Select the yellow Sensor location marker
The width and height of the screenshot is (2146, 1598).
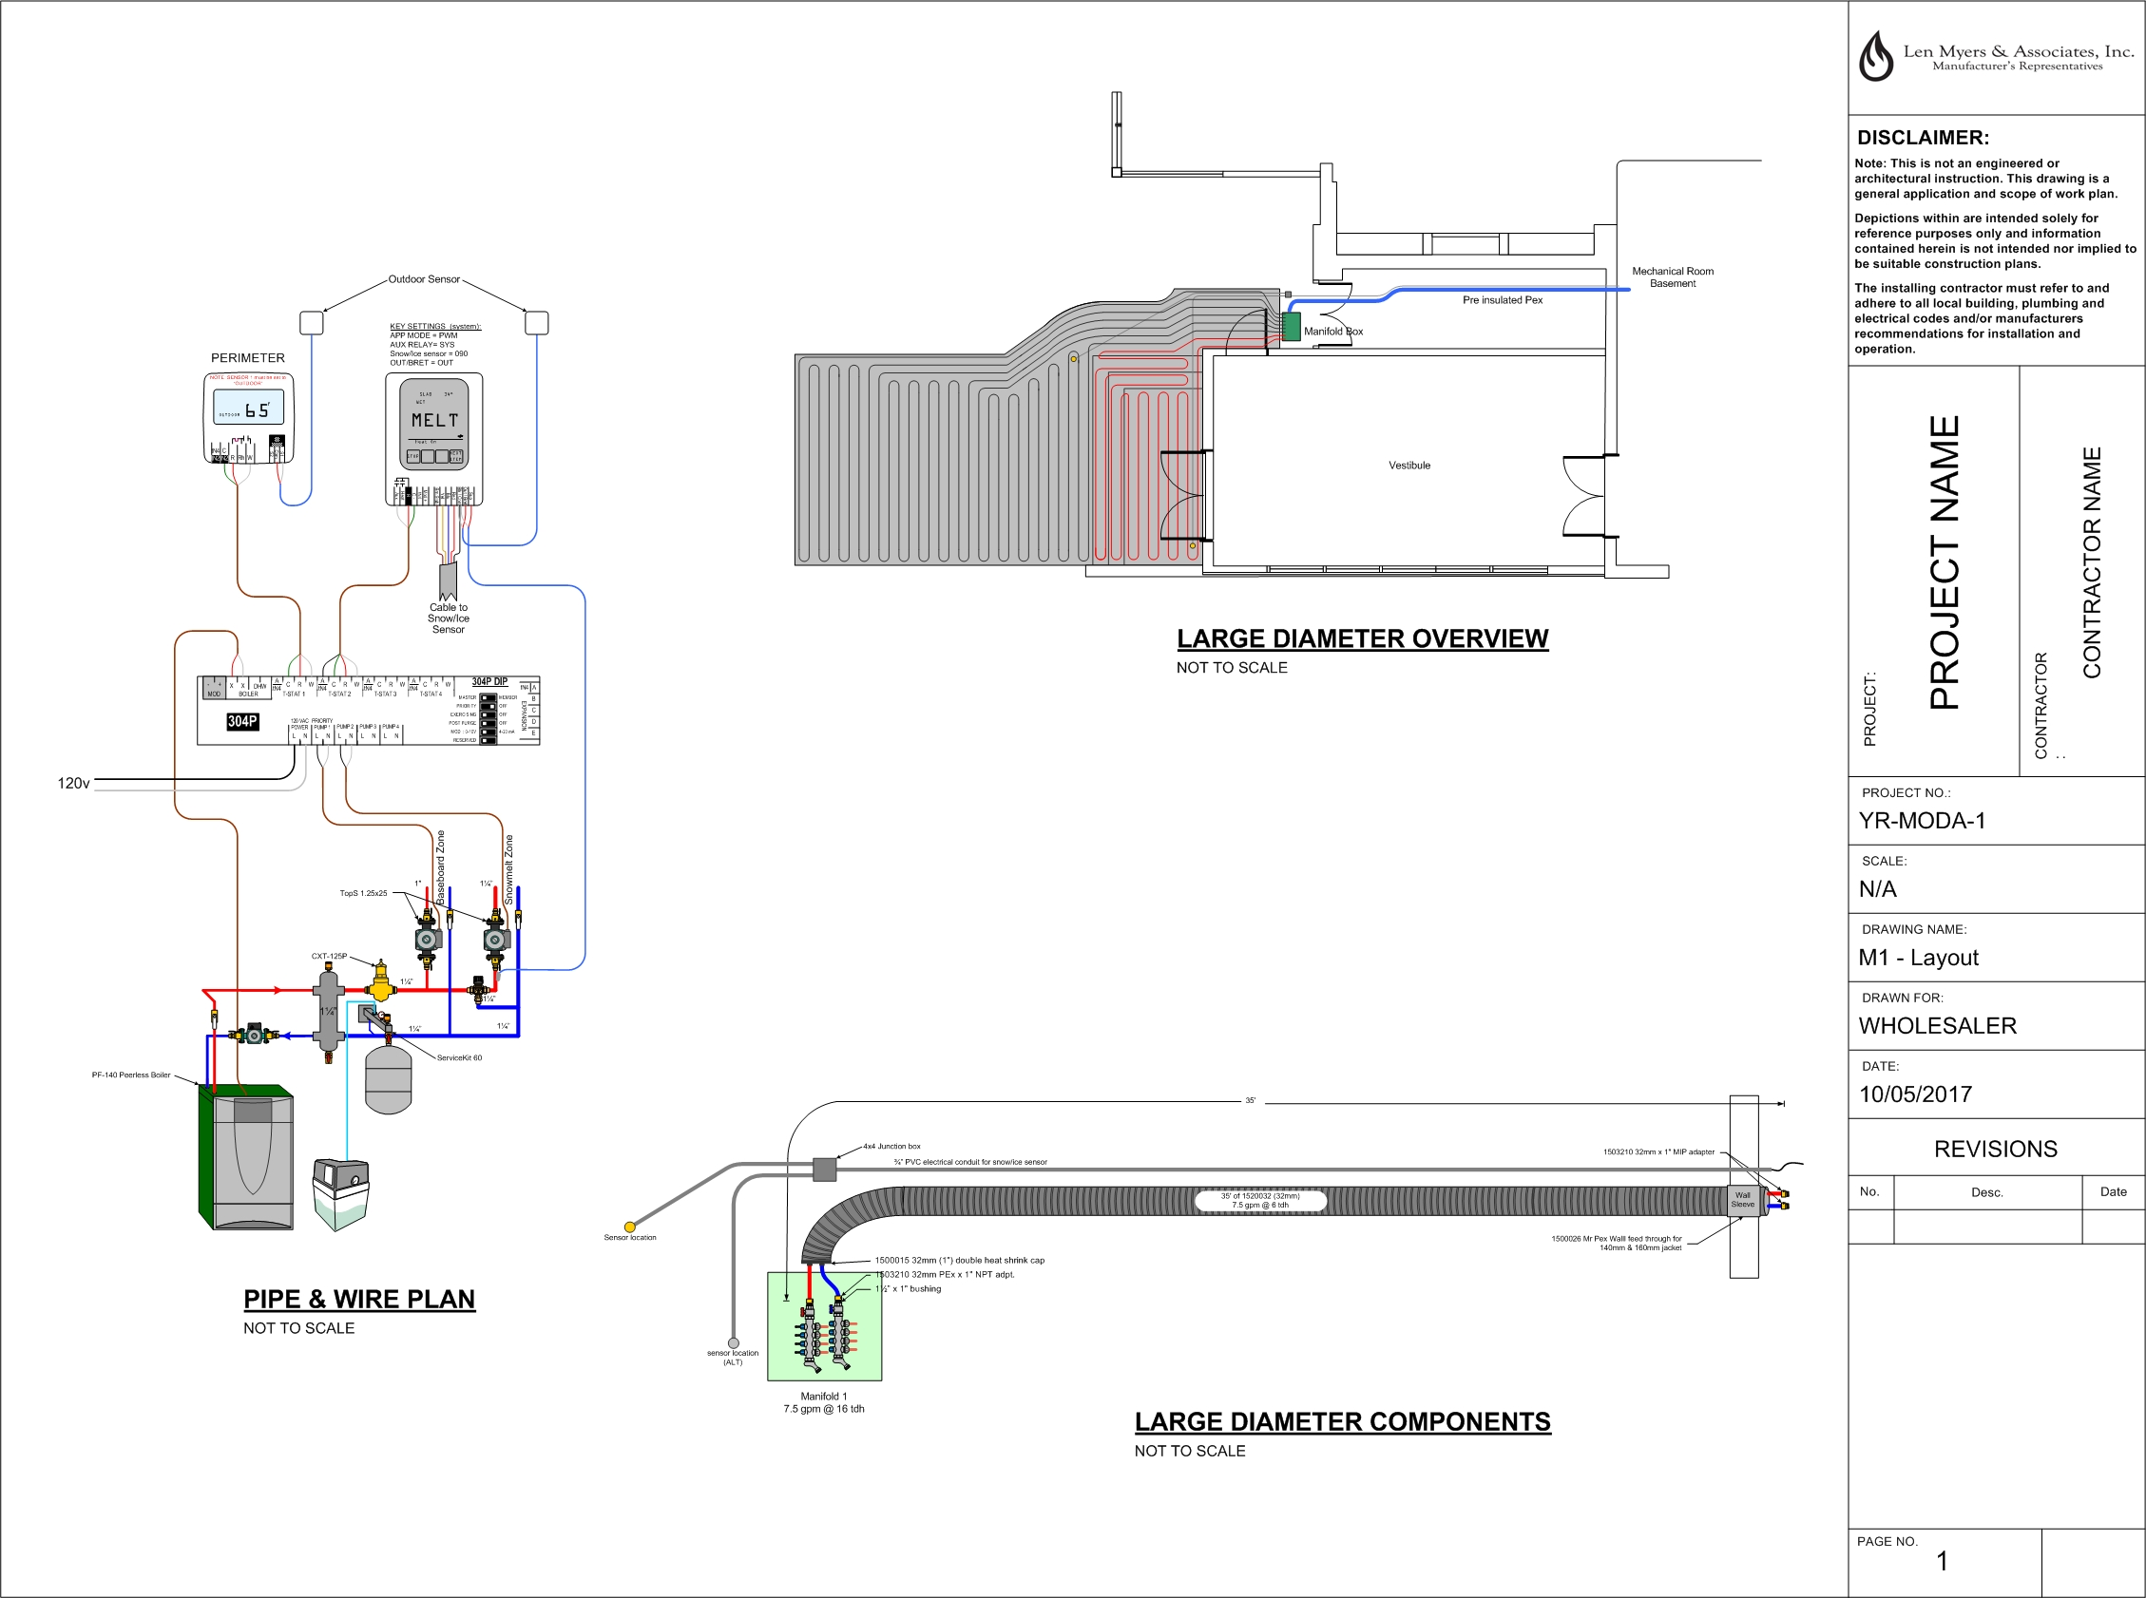click(630, 1227)
